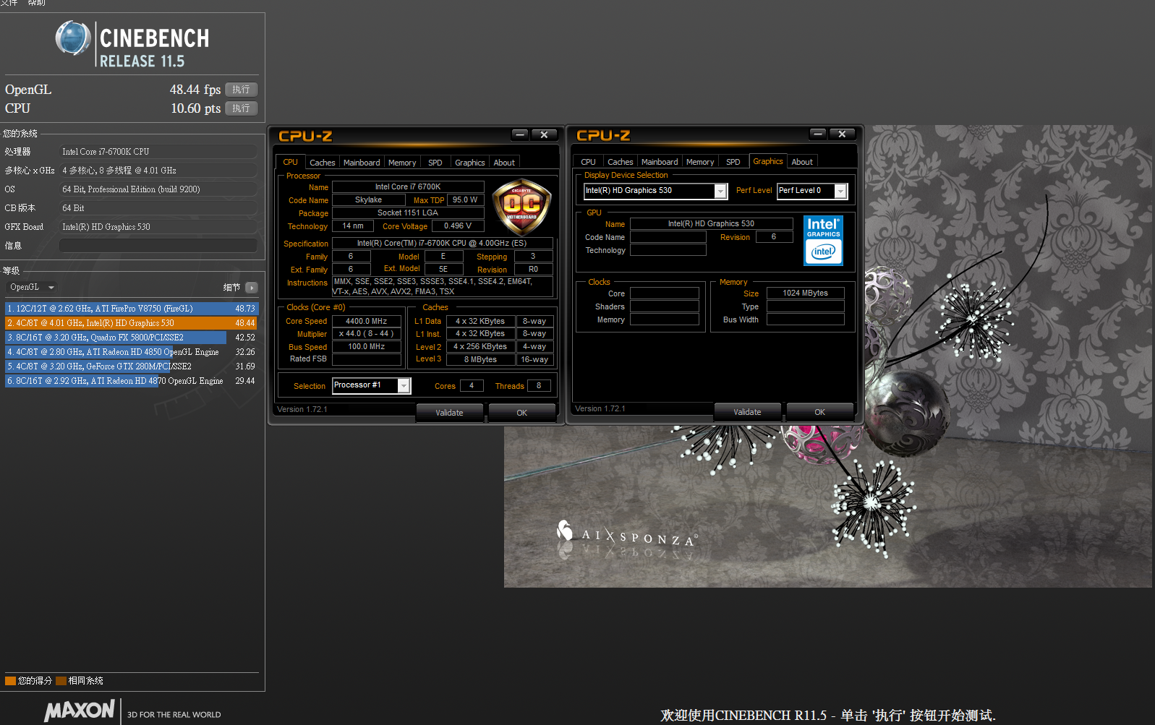Switch to SPD tab in CPU-Z processor window

click(x=435, y=163)
